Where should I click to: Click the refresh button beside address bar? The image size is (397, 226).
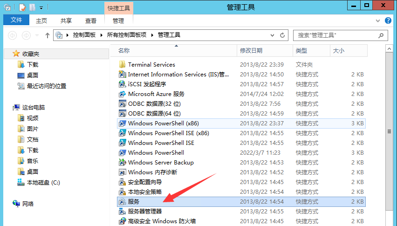click(283, 35)
